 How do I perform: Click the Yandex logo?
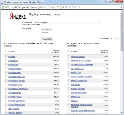[x=18, y=16]
